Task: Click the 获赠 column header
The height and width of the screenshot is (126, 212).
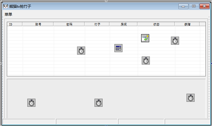Action: [x=187, y=24]
